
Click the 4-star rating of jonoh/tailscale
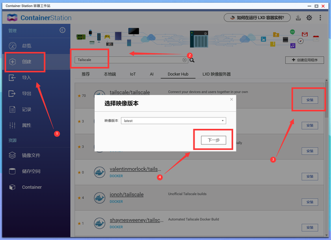(81, 198)
